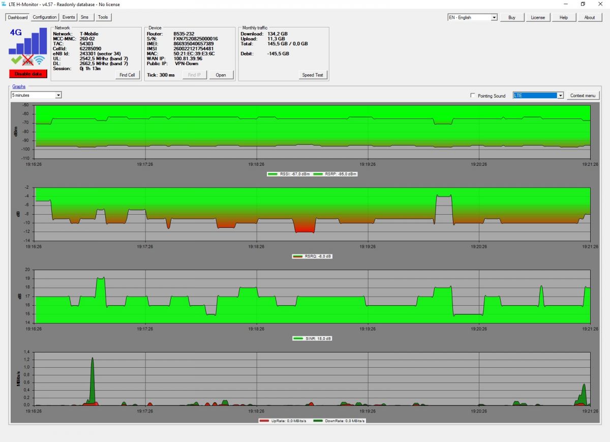
Task: Click the WAN IP value 100.81.39.96
Action: 188,58
